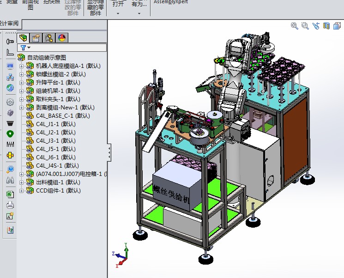The height and width of the screenshot is (278, 344).
Task: Click the Excel spreadsheet sidebar icon
Action: click(x=10, y=194)
